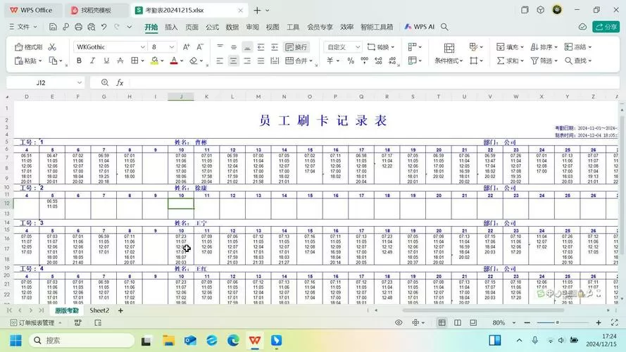
Task: Click the red font color swatch
Action: 174,61
